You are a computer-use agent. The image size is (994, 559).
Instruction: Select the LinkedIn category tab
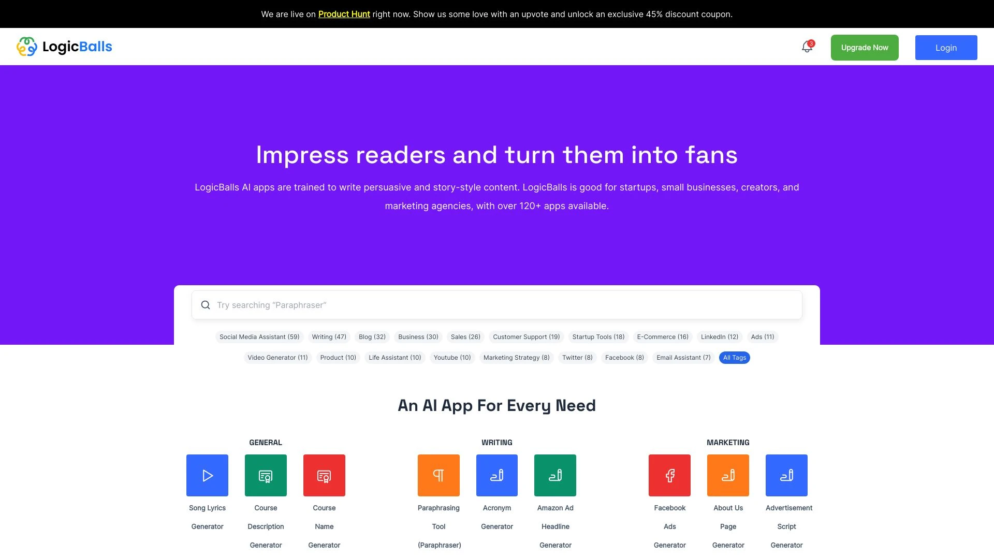point(719,336)
